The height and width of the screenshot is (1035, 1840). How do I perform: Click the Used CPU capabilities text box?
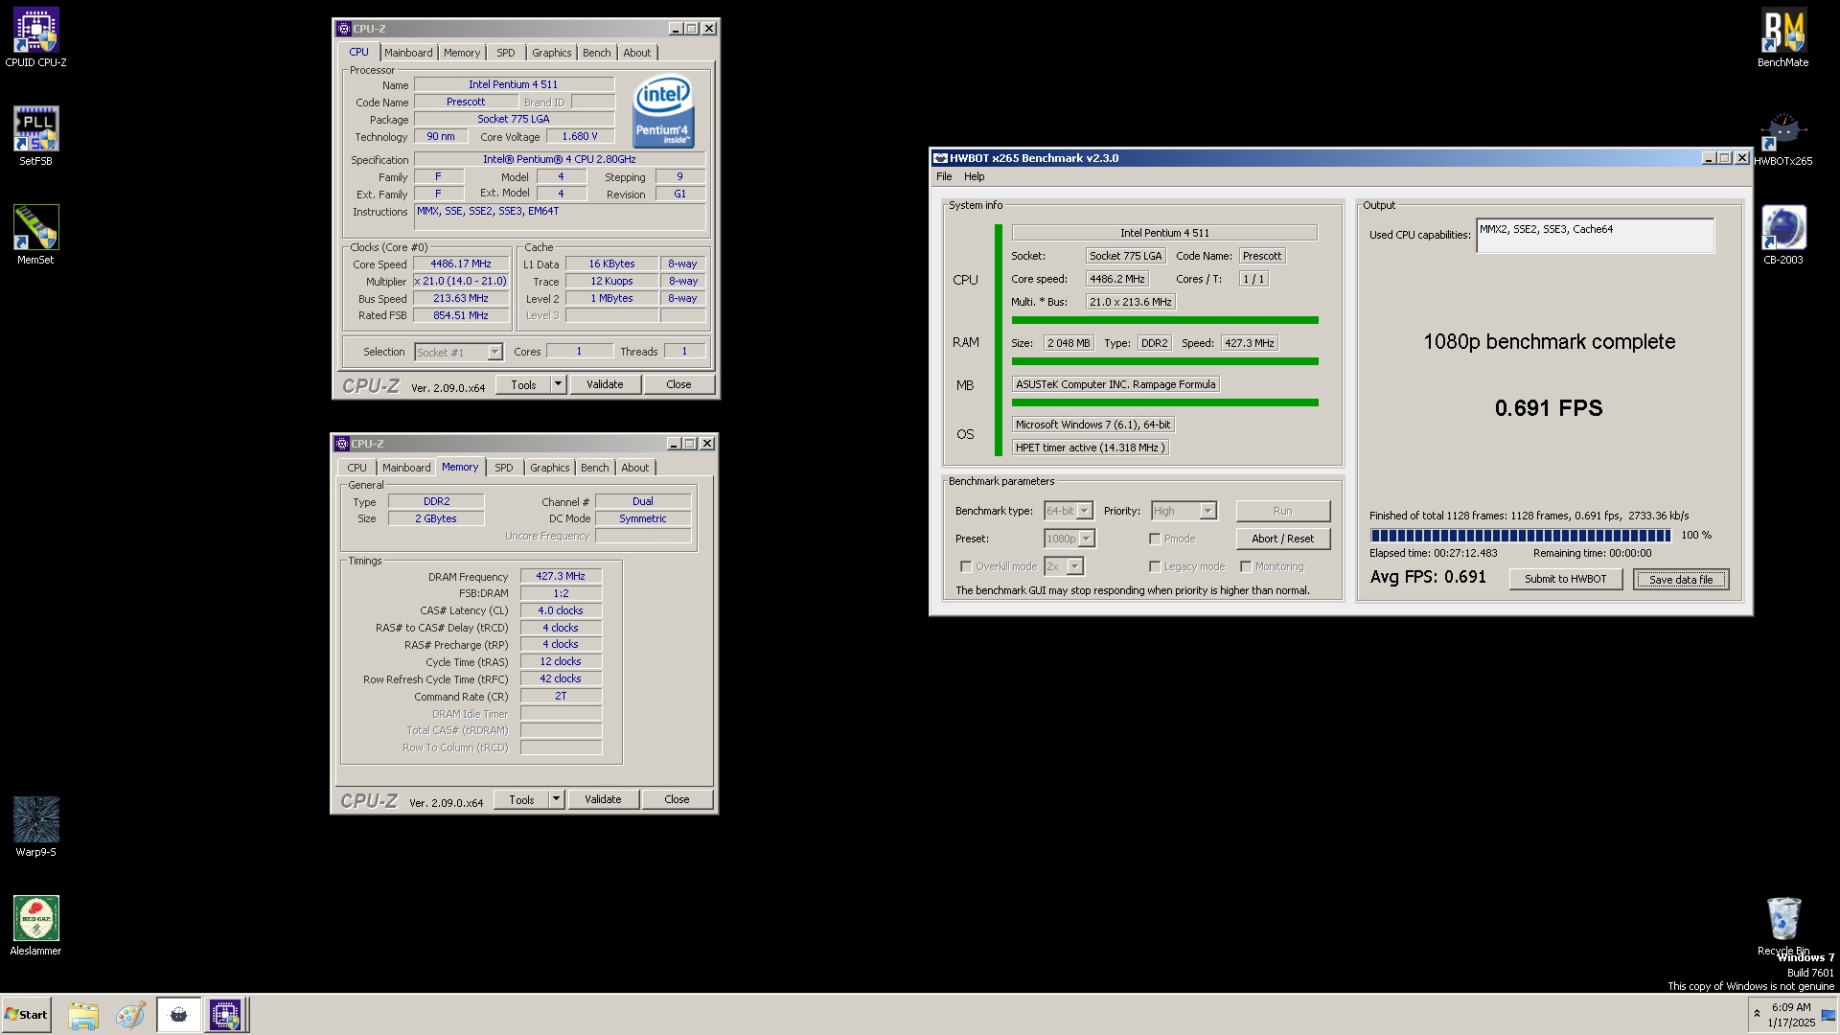click(1595, 236)
